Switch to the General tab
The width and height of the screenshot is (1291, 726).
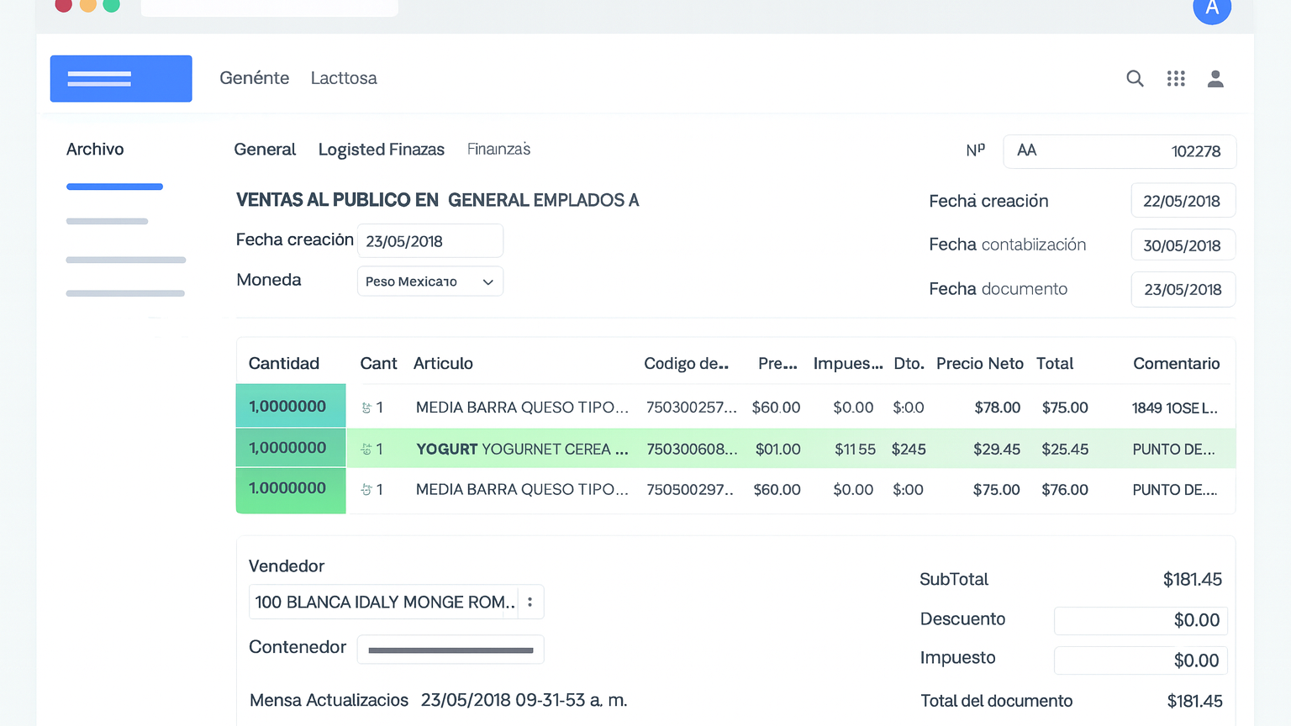click(265, 150)
